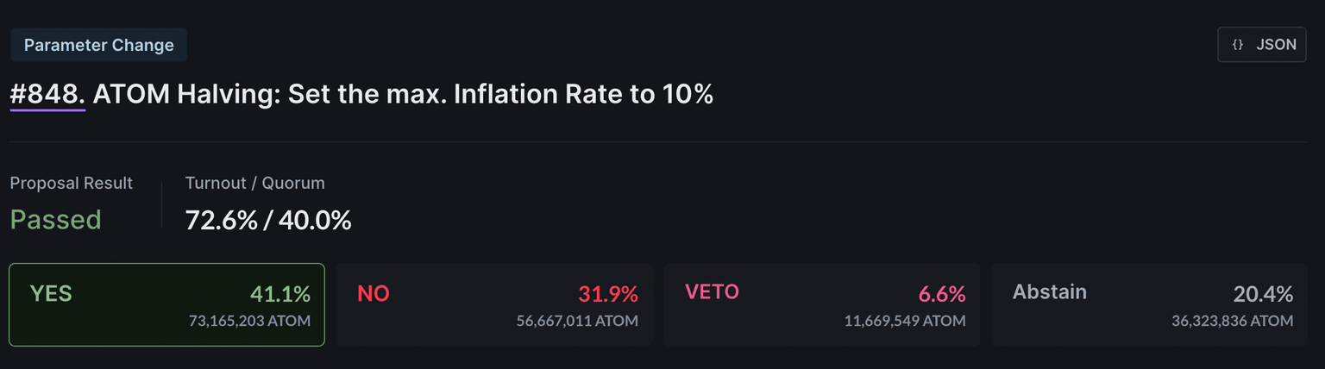Select the VETO vote label
The image size is (1325, 369).
coord(712,291)
